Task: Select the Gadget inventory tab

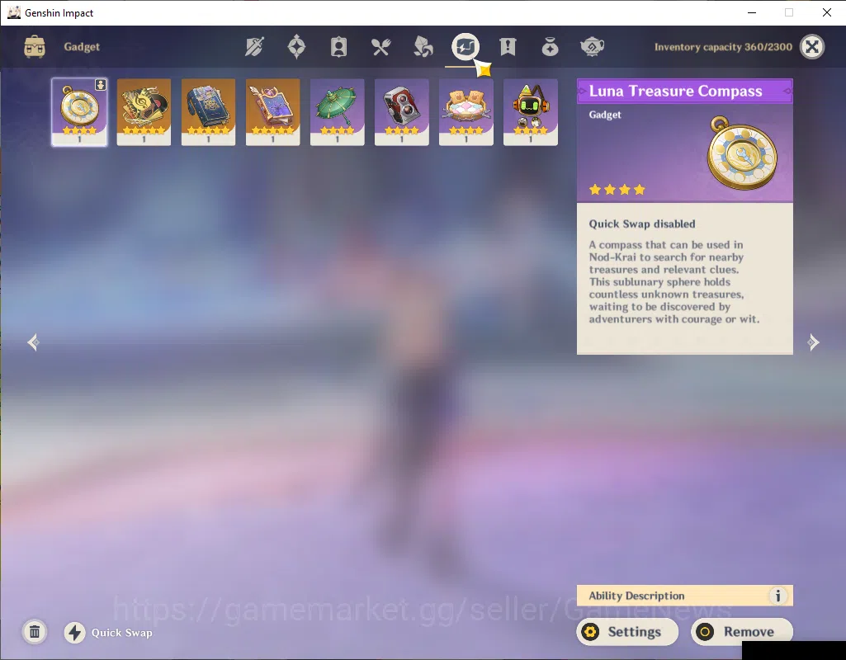Action: point(465,47)
